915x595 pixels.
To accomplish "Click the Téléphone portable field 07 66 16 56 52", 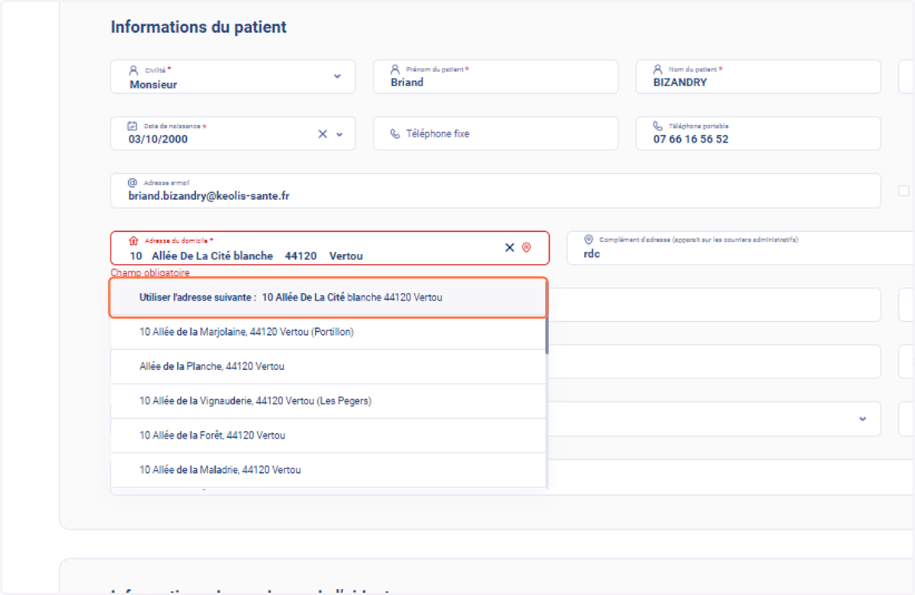I will (x=758, y=133).
